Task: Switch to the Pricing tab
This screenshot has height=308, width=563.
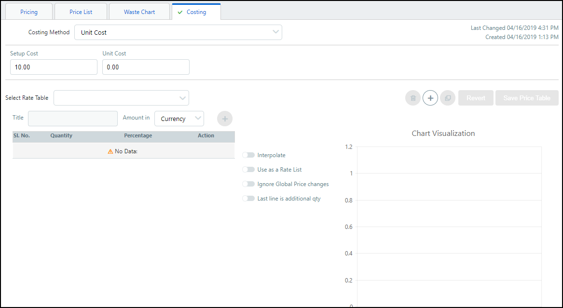Action: point(29,12)
